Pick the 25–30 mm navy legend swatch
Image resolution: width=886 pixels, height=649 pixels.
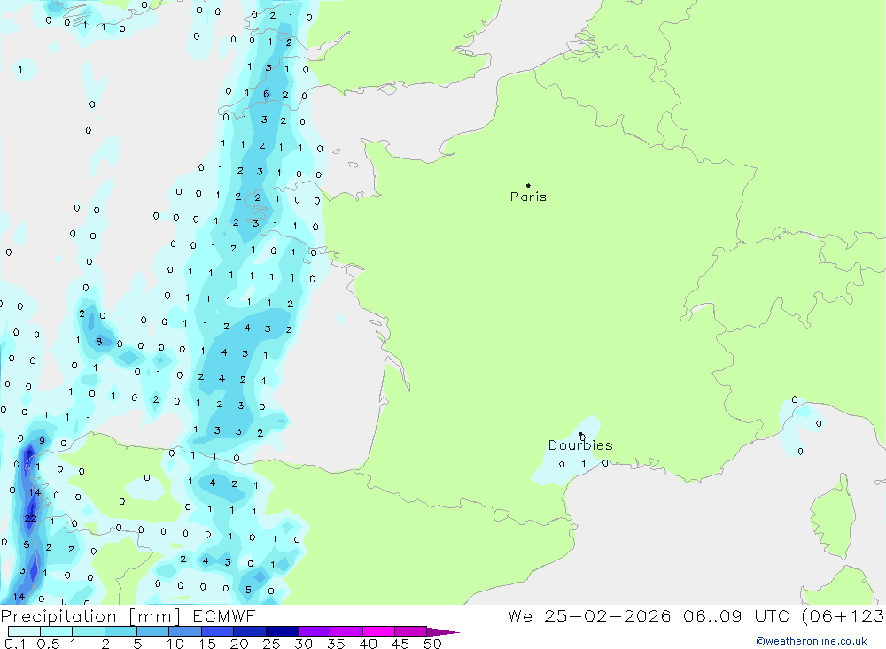coord(282,631)
